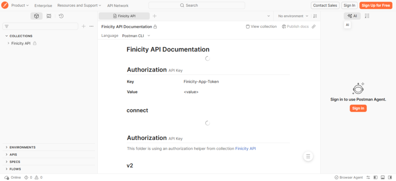Click the connect folder heading
This screenshot has width=396, height=181.
137,110
